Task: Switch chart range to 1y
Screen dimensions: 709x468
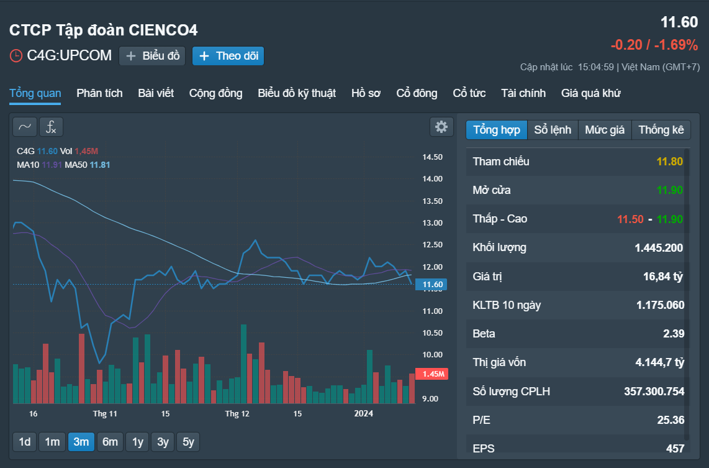Action: point(137,442)
